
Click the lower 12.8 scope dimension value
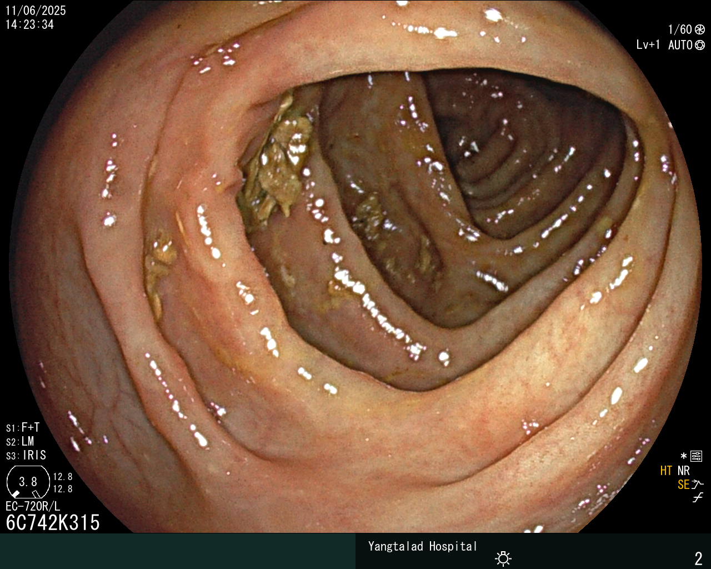63,489
